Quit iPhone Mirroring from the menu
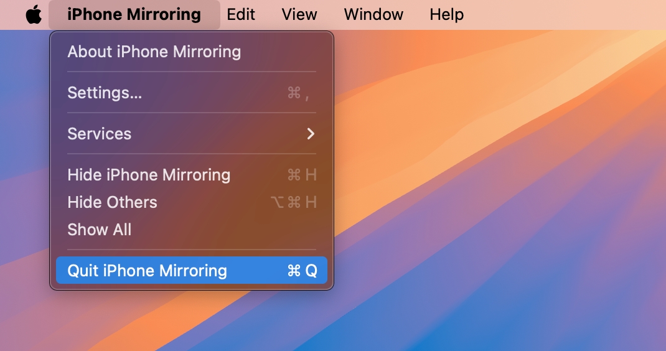The width and height of the screenshot is (666, 351). point(192,270)
